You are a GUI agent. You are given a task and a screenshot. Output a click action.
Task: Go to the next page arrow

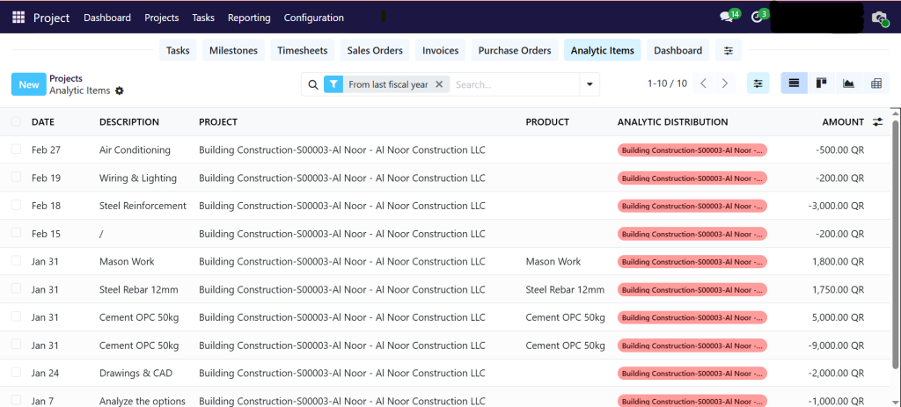coord(725,84)
